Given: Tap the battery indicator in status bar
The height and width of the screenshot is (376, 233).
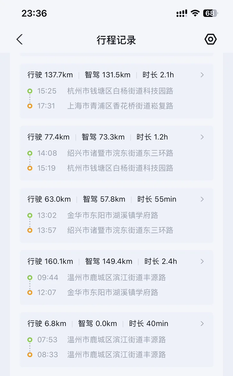Looking at the screenshot, I should point(210,13).
